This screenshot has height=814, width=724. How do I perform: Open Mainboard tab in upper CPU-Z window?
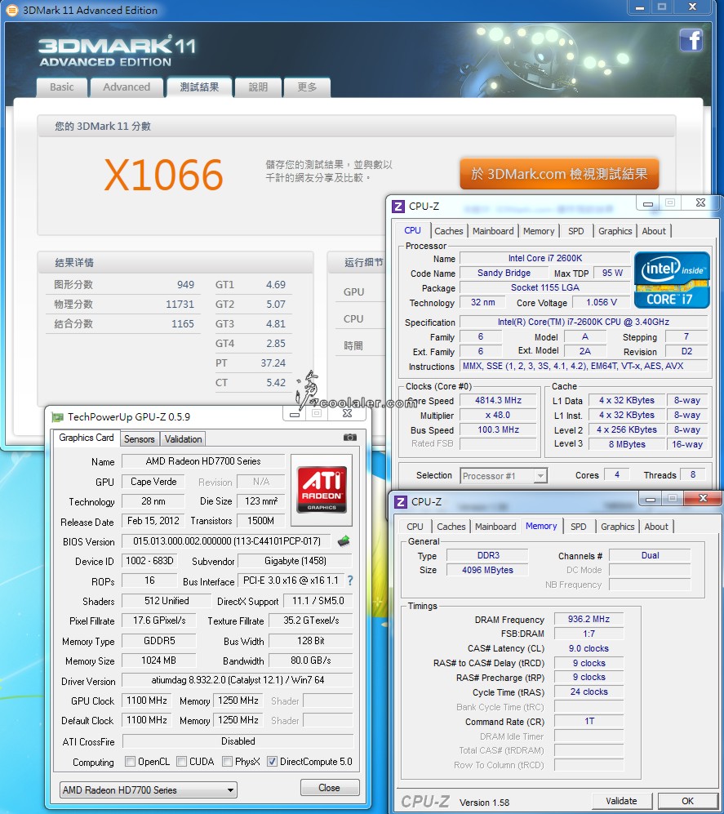pyautogui.click(x=493, y=231)
